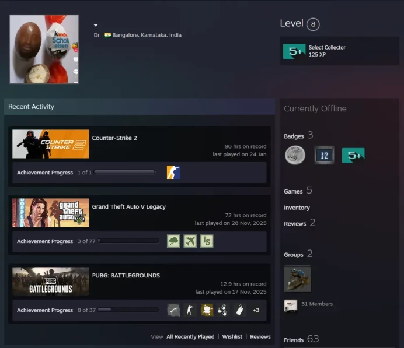This screenshot has height=348, width=404.
Task: Show the +3 more PUBG achievements
Action: (x=256, y=310)
